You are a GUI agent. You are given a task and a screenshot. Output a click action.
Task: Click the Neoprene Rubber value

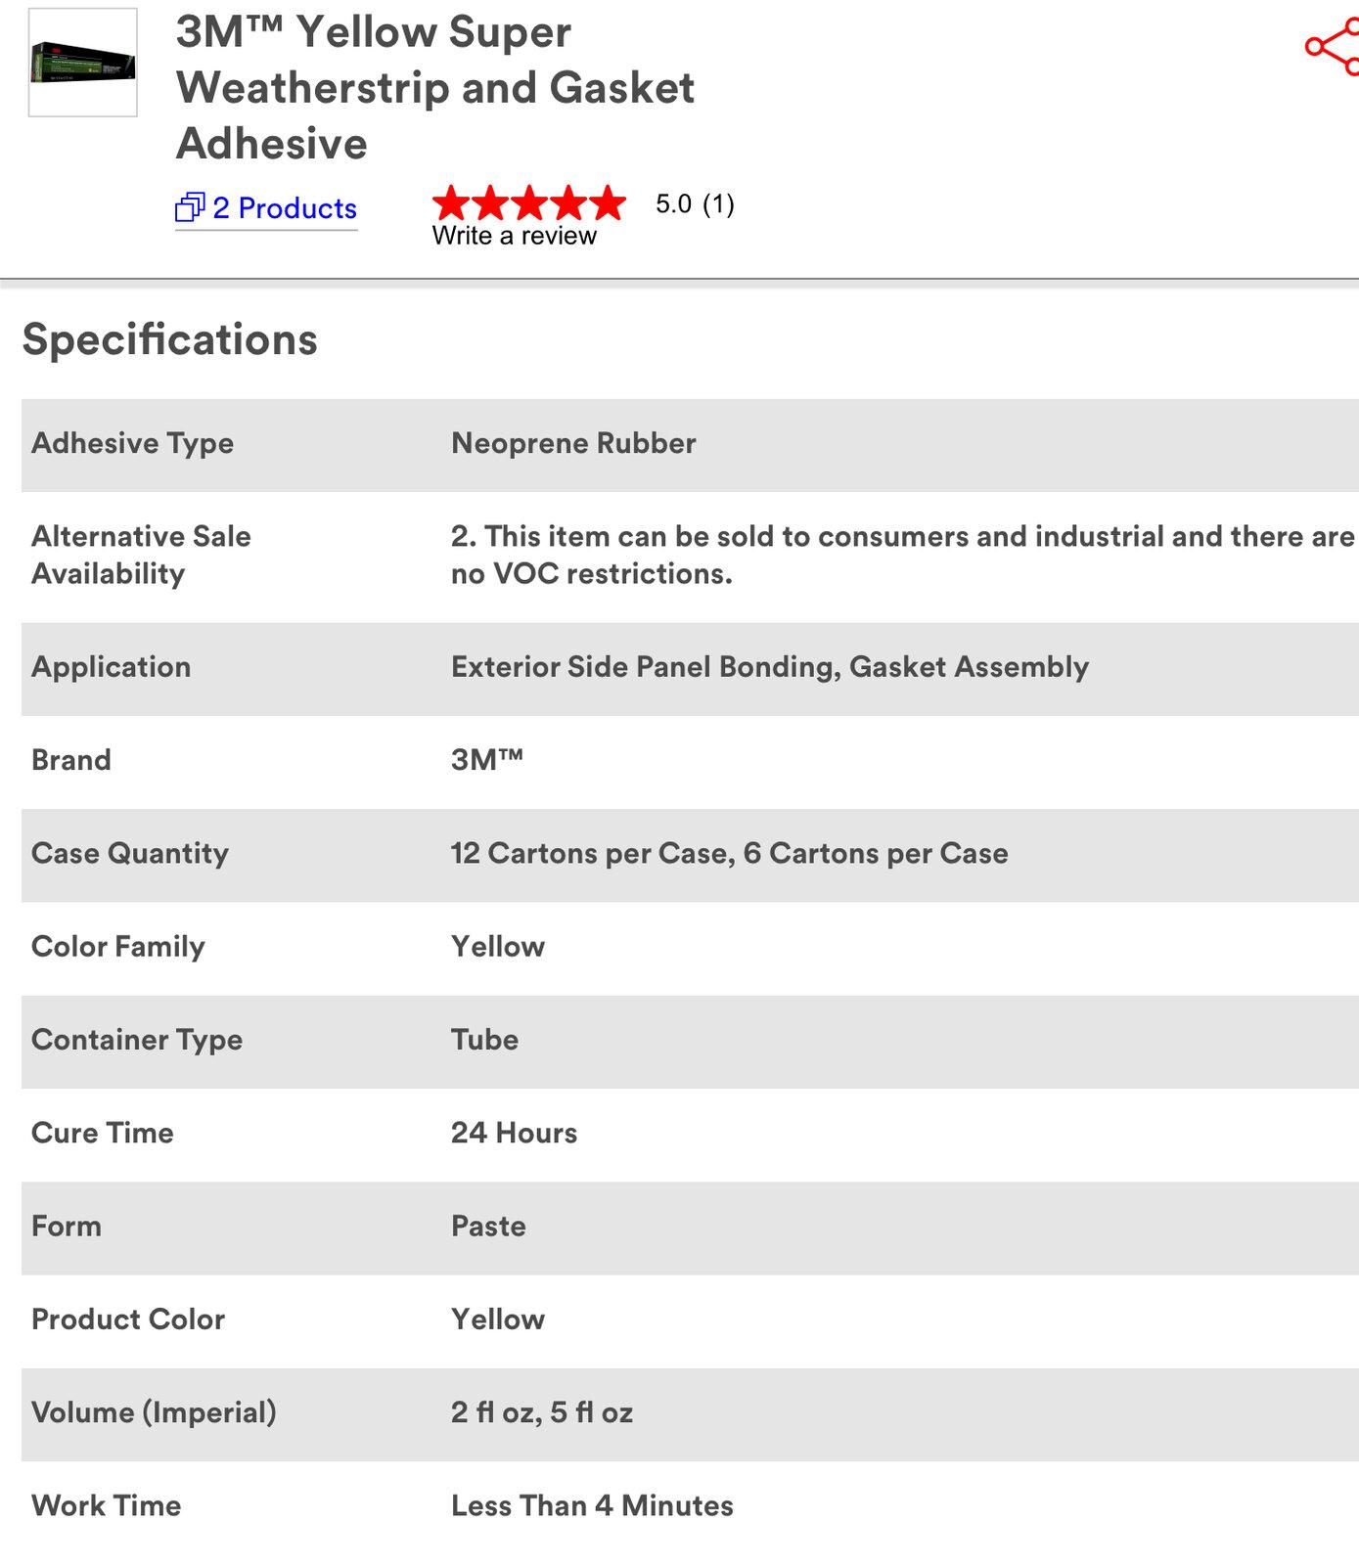coord(573,443)
